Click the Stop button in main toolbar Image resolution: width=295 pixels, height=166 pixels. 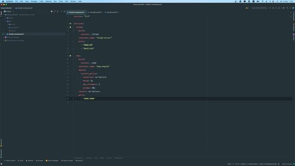pyautogui.click(x=283, y=8)
